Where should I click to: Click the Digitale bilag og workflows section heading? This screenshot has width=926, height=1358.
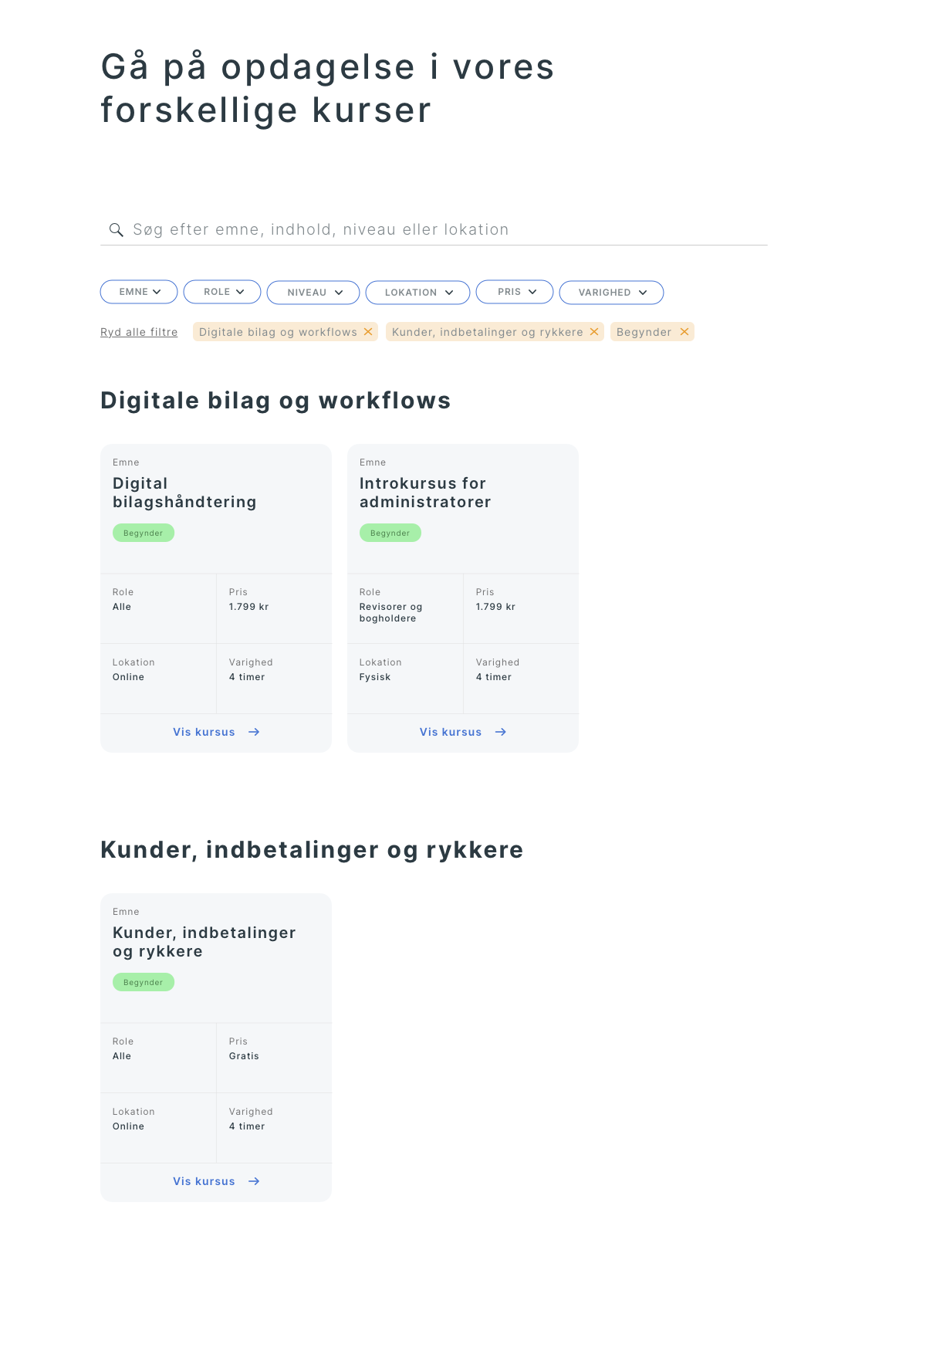pyautogui.click(x=275, y=401)
